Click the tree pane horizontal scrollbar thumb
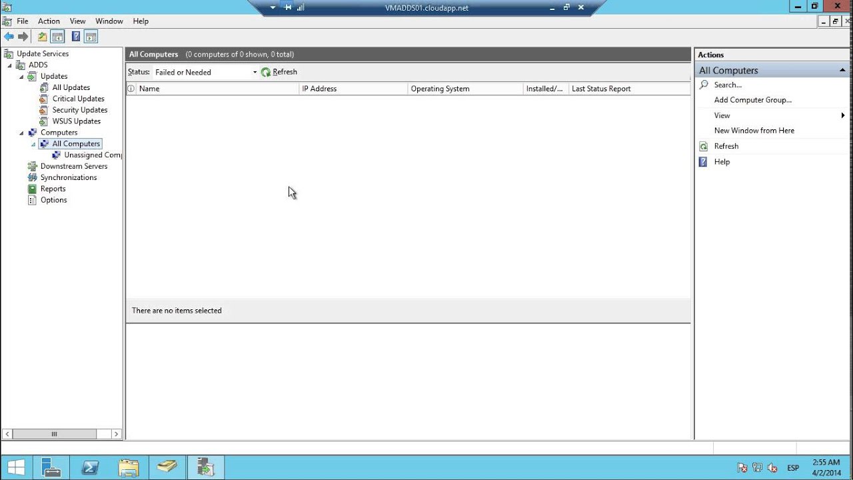This screenshot has height=480, width=853. point(55,434)
